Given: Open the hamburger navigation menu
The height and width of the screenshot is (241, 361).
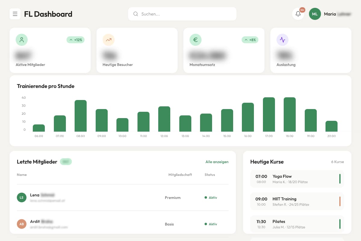Looking at the screenshot, I should coord(15,14).
